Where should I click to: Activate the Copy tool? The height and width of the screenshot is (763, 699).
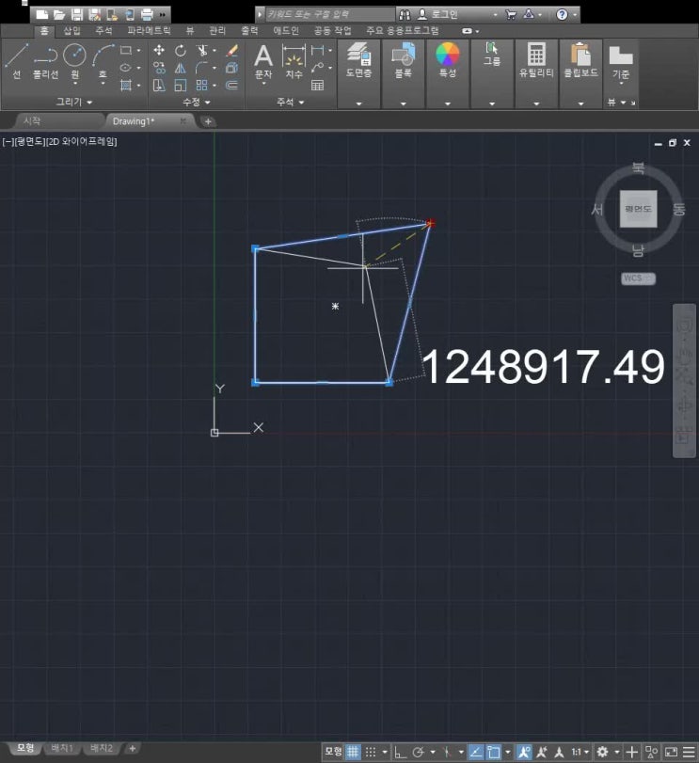[x=159, y=68]
